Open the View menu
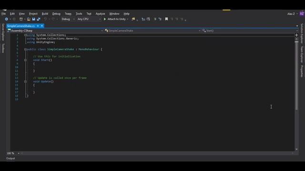The image size is (305, 171). pyautogui.click(x=22, y=14)
